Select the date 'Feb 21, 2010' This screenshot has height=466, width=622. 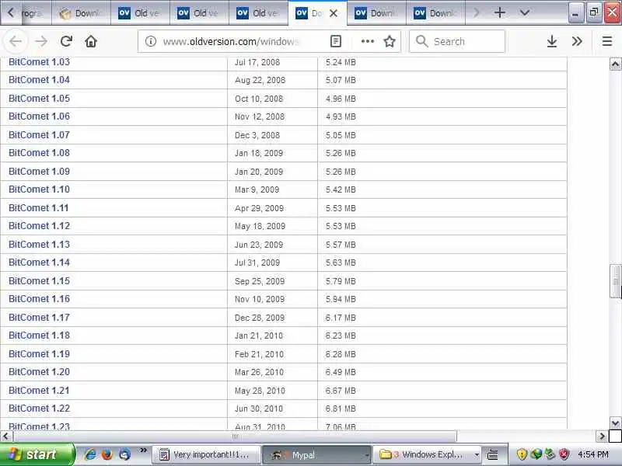[259, 354]
